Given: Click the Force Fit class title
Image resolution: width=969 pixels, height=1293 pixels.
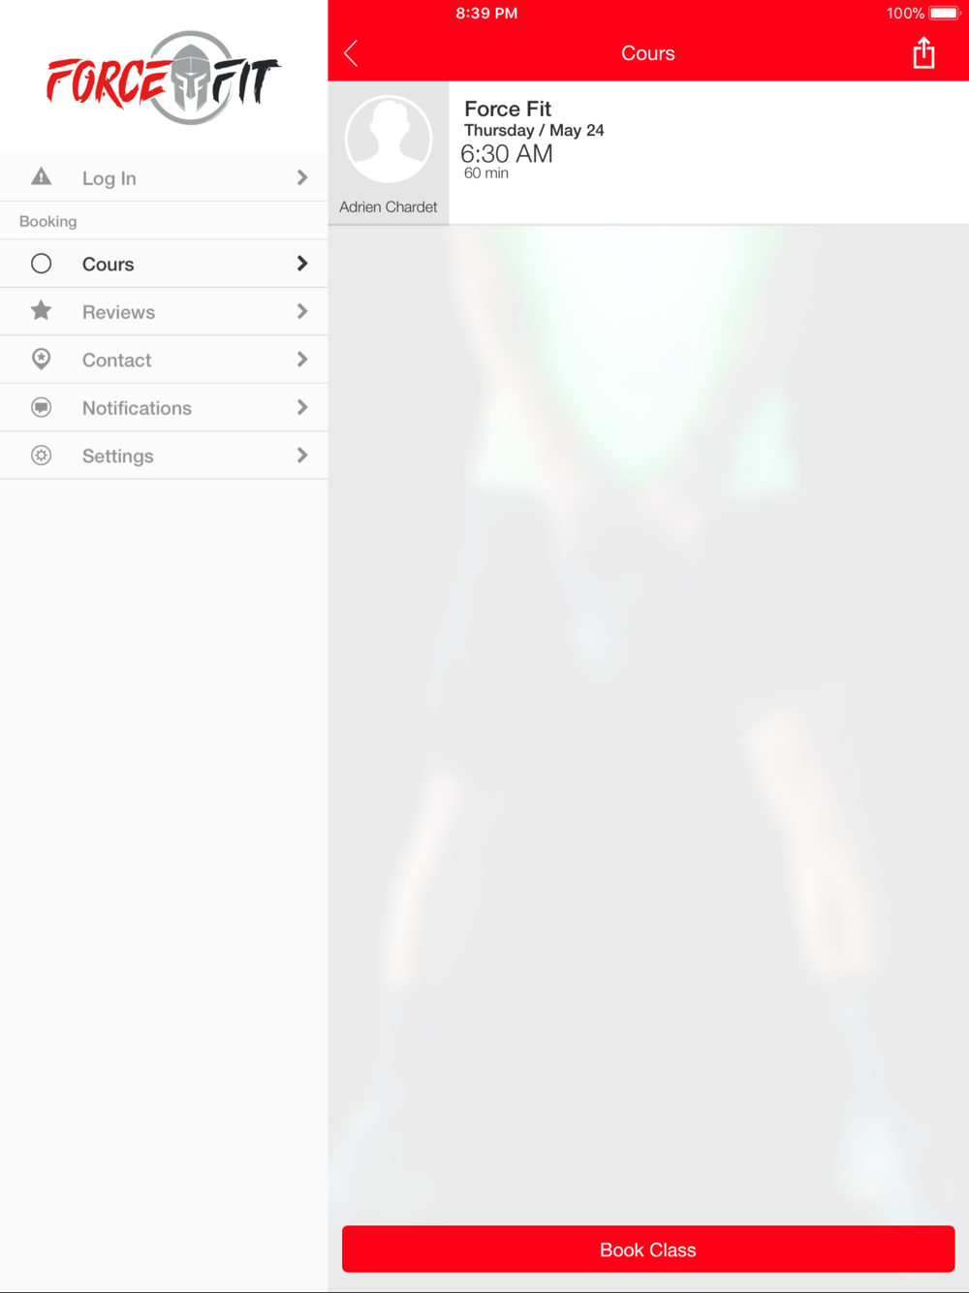Looking at the screenshot, I should click(x=508, y=109).
